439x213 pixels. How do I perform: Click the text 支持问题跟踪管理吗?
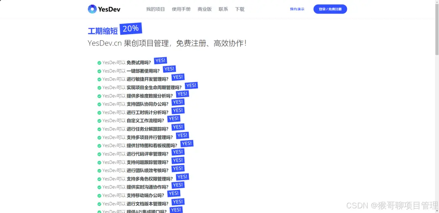148,162
